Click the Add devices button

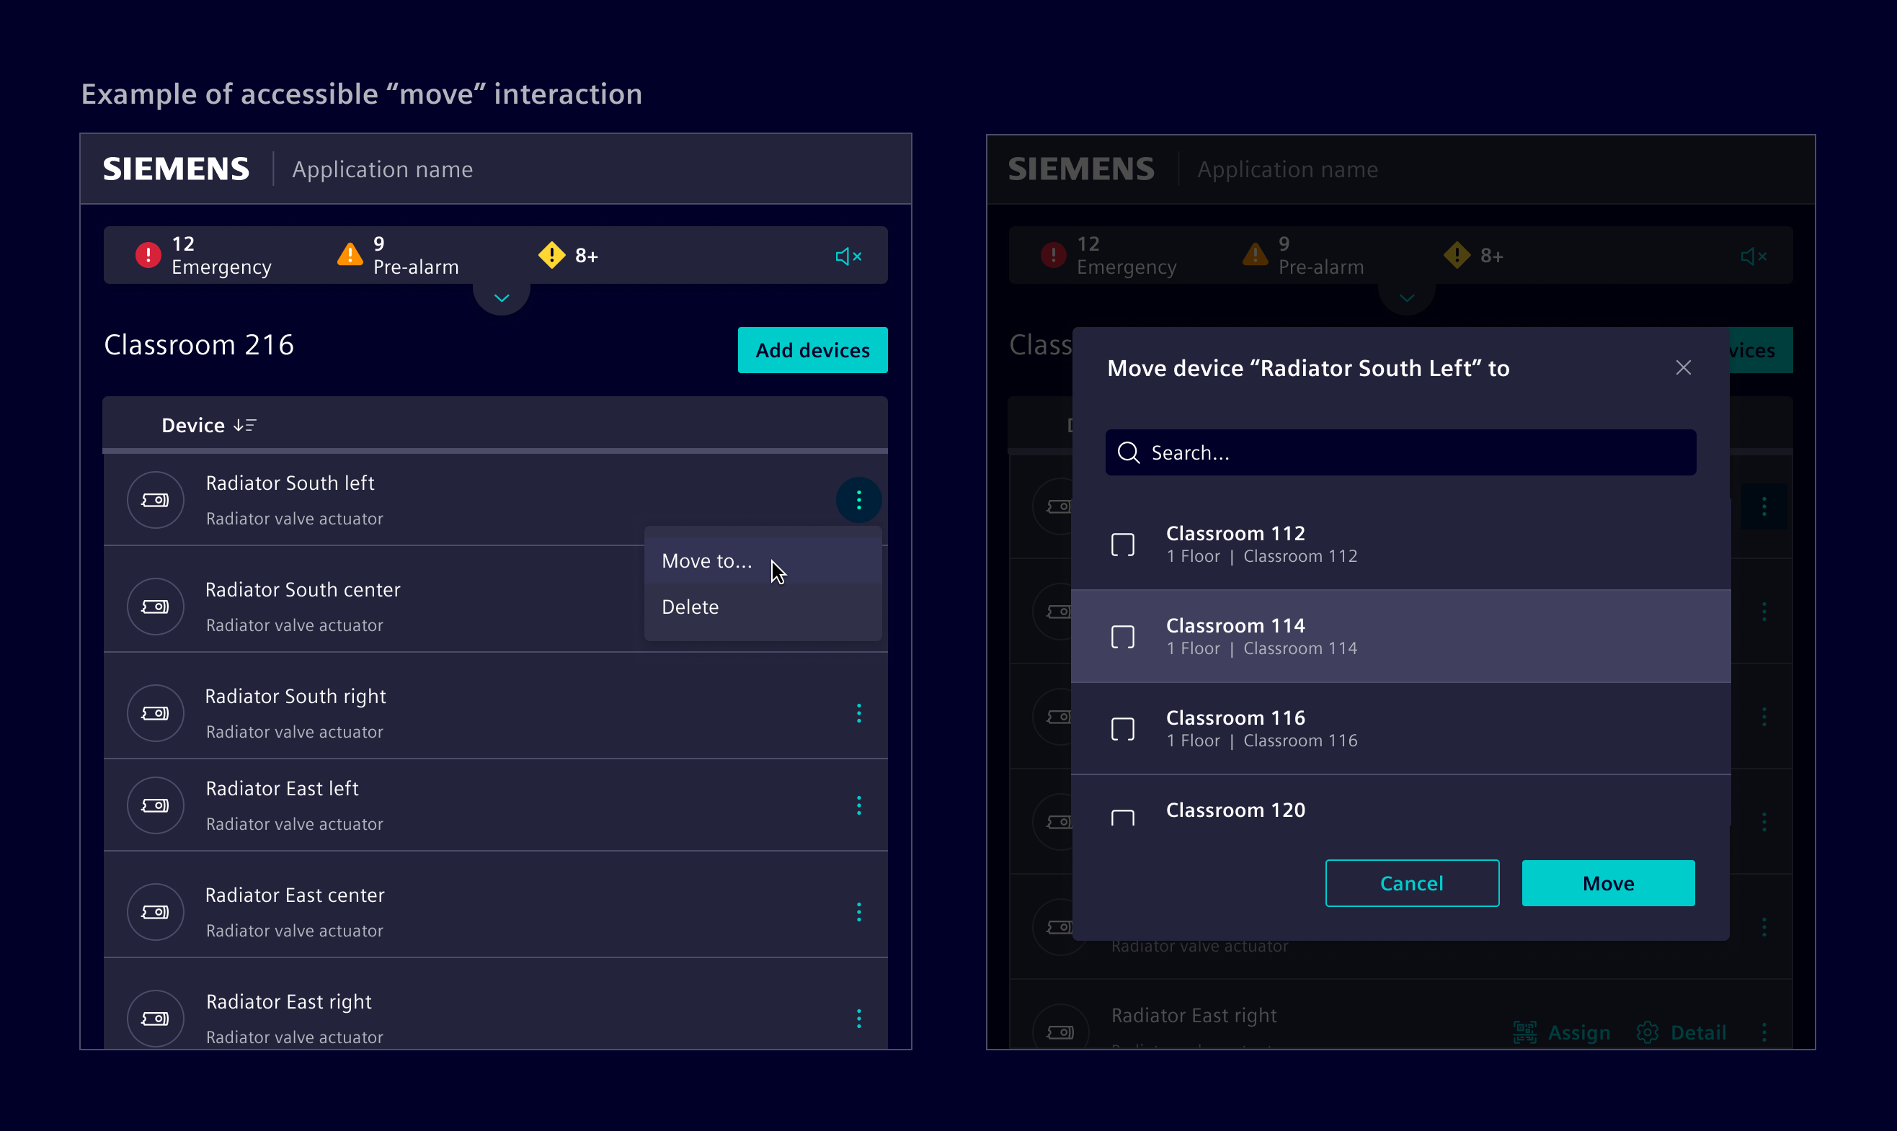tap(812, 350)
